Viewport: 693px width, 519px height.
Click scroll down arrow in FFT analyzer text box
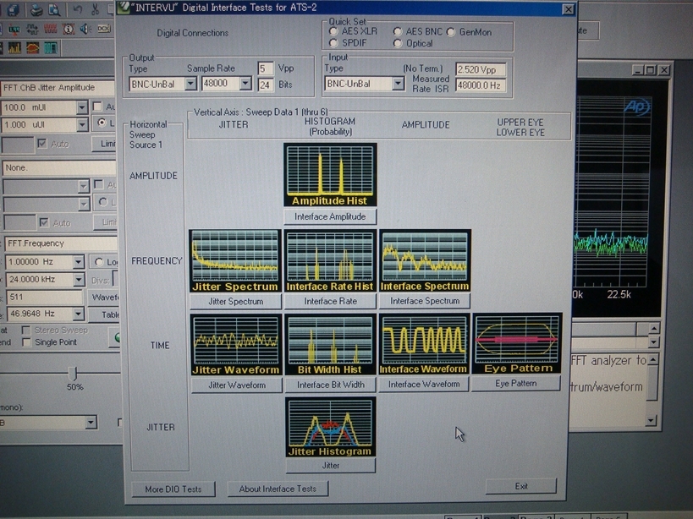[651, 420]
